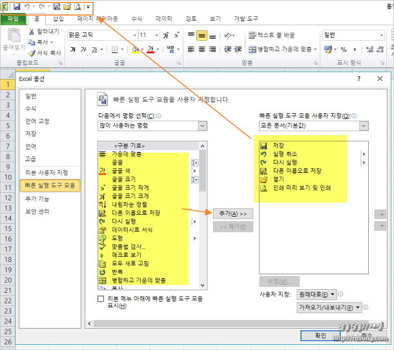The height and width of the screenshot is (350, 394).
Task: Open 원래대로(E) reset dropdown
Action: click(316, 294)
